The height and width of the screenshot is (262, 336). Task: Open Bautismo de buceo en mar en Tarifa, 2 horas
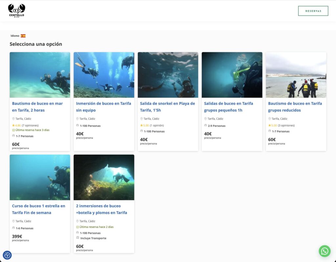pyautogui.click(x=37, y=107)
